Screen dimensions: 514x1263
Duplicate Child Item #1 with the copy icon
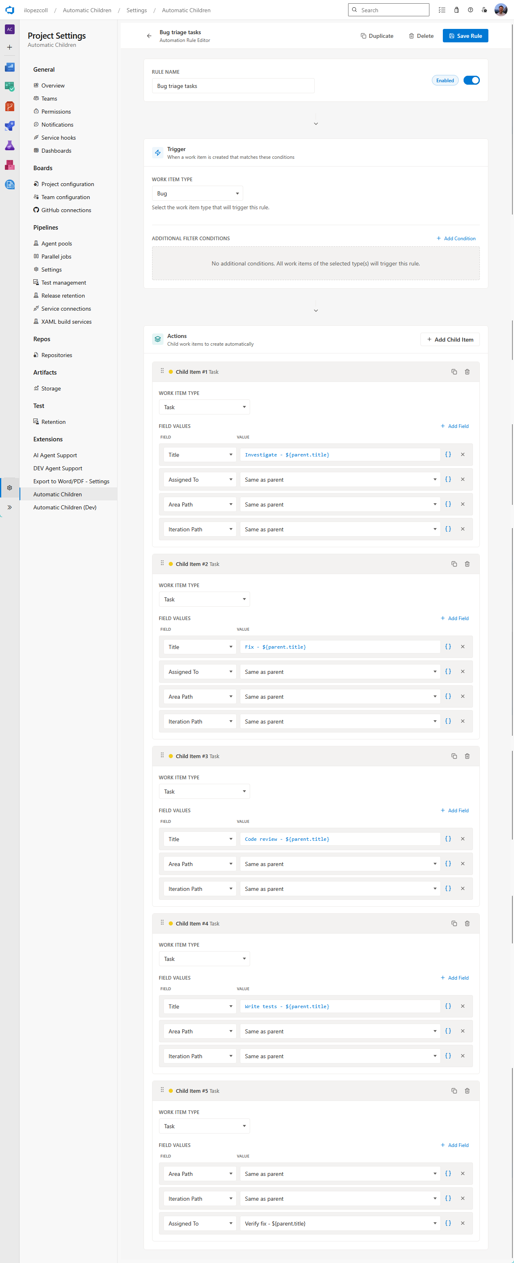[x=454, y=372]
